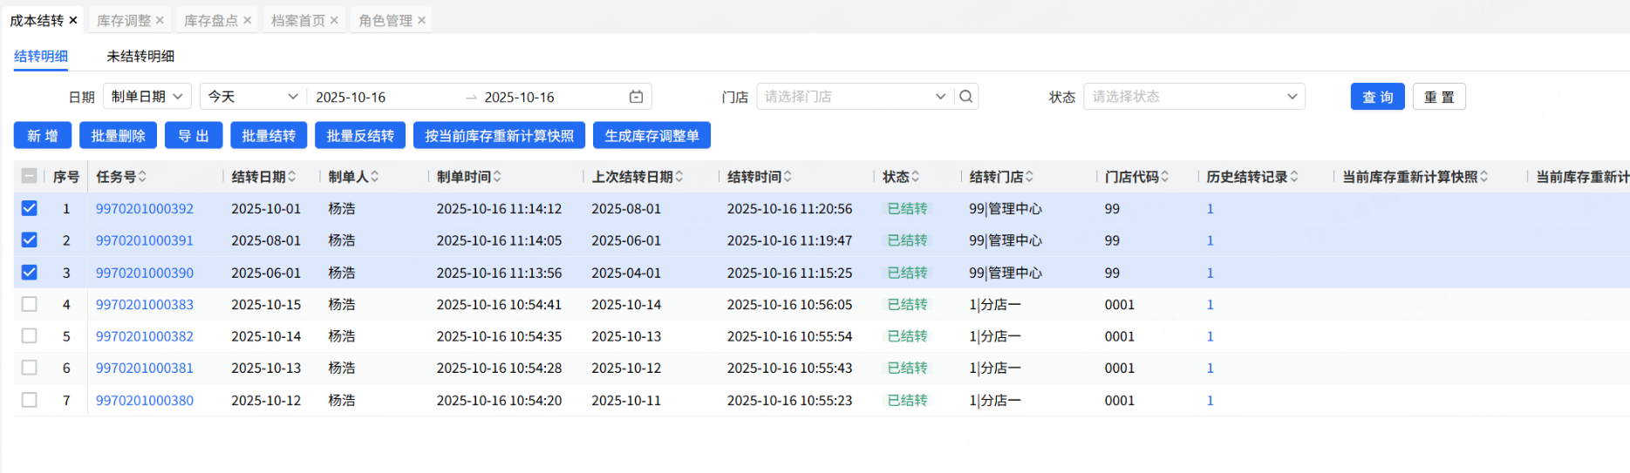Open task number 9970201000383 link

pos(145,305)
